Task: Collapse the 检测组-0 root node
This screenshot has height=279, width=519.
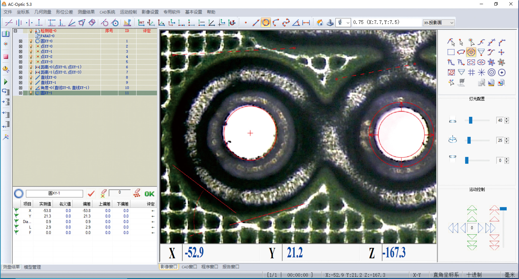Action: pos(15,31)
